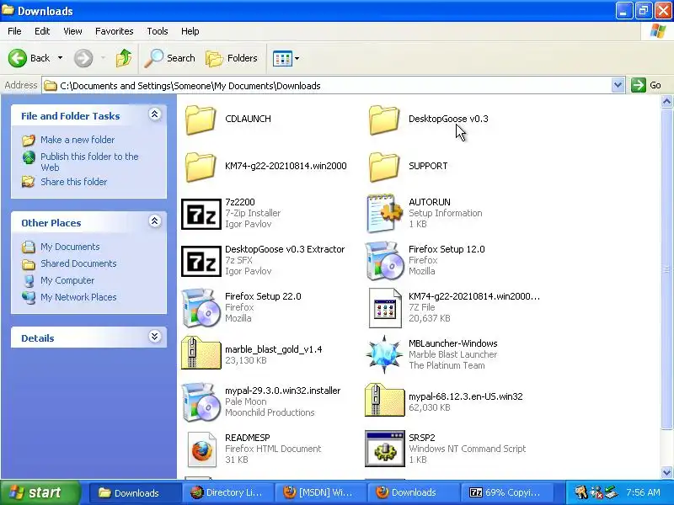Click the vertical scrollbar down arrow
Viewport: 674px width, 505px height.
coord(666,472)
